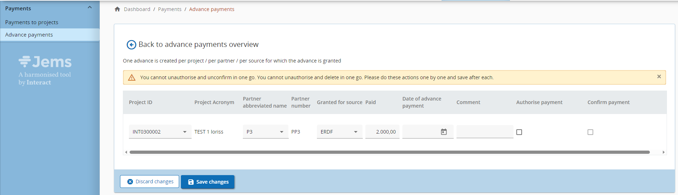Screen dimensions: 678x195
Task: Open the Project ID INT0300002 dropdown
Action: pos(160,132)
